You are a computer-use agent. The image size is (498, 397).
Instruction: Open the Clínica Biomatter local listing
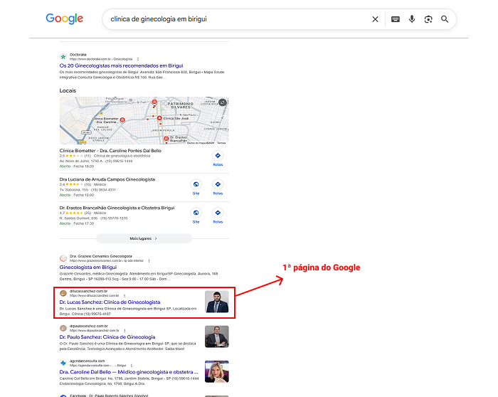click(x=110, y=151)
